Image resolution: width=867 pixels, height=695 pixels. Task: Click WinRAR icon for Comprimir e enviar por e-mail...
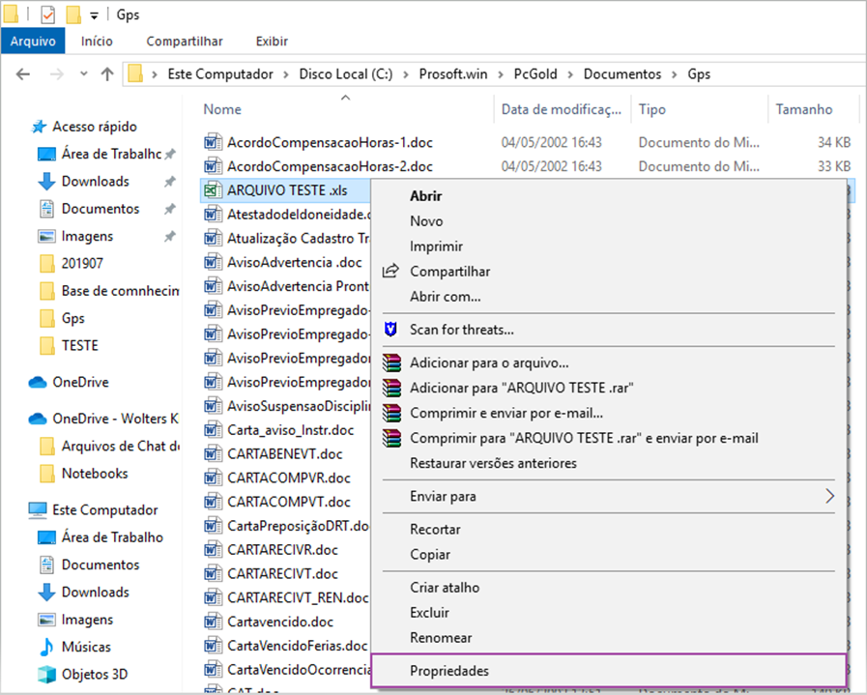tap(391, 413)
